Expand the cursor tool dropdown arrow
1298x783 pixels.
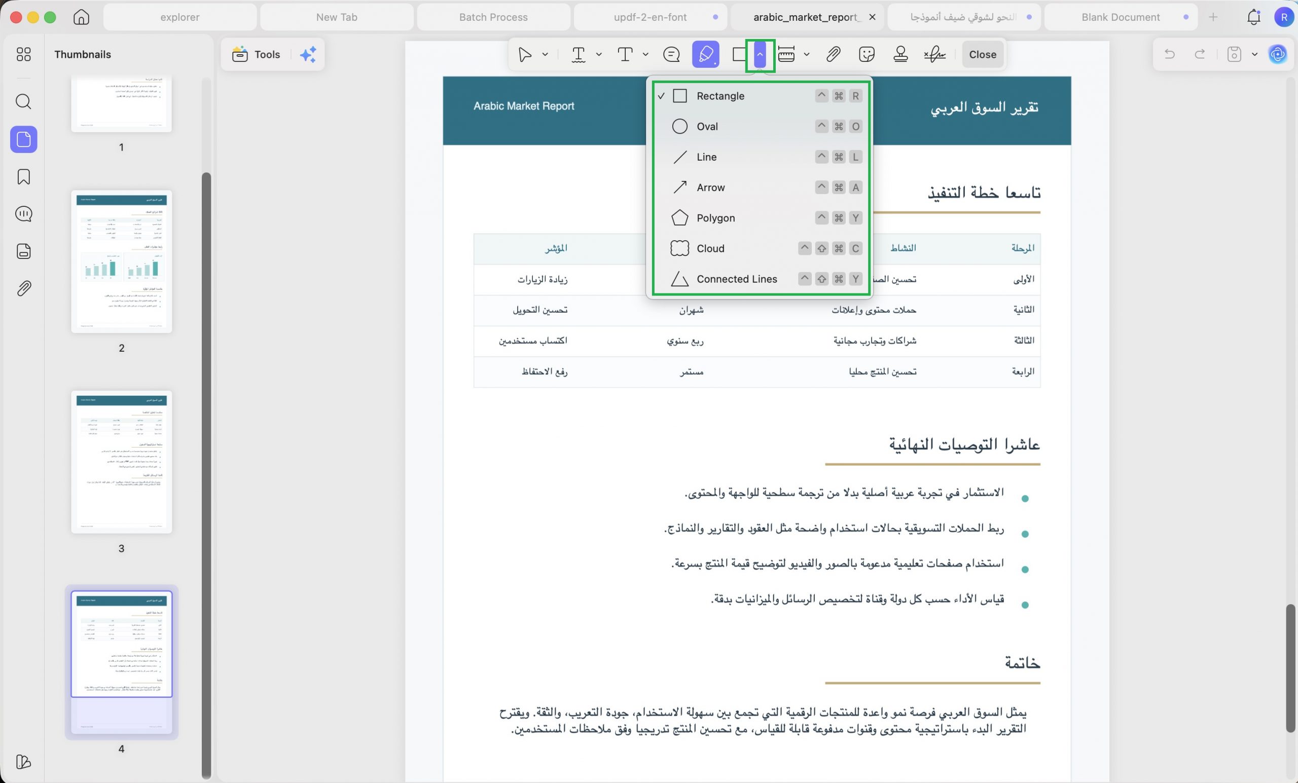click(545, 54)
